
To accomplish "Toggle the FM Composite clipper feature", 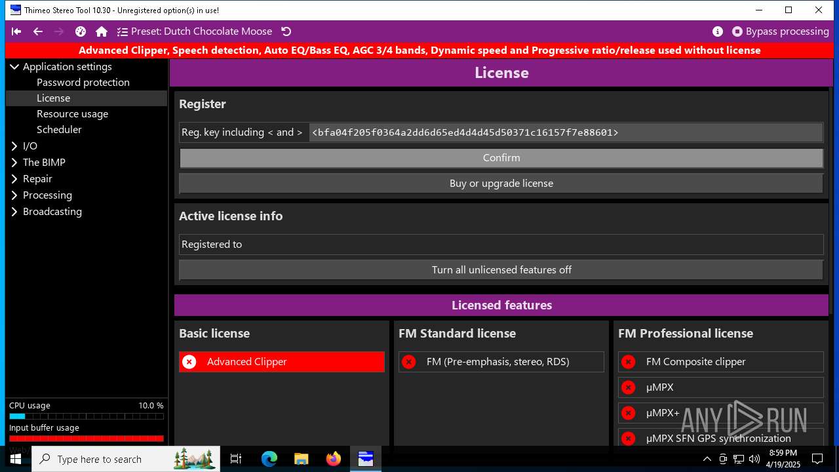I will click(x=721, y=362).
